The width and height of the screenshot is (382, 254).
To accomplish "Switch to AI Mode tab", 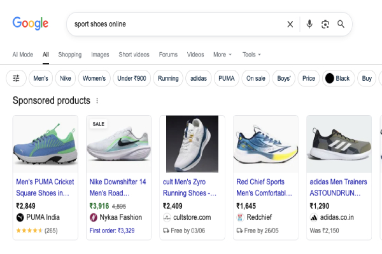I will click(x=23, y=55).
